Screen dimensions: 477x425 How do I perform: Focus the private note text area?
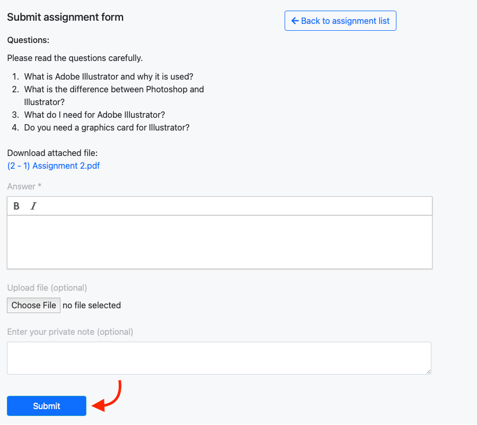tap(219, 358)
